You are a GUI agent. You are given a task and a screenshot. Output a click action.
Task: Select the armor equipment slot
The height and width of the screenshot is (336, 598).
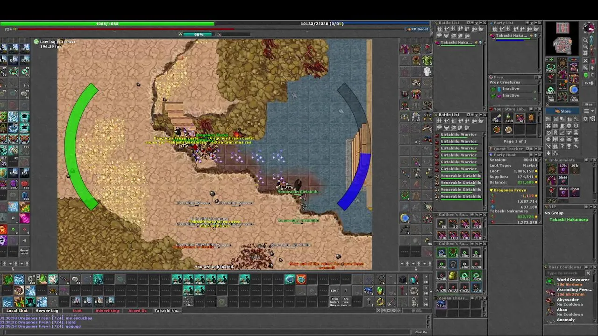tap(562, 74)
